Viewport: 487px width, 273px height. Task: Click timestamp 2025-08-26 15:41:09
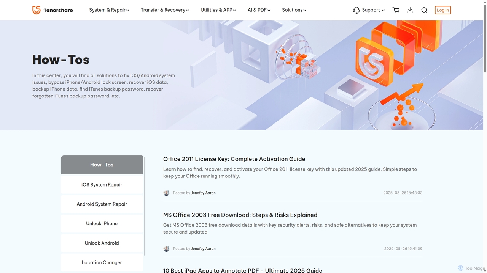pos(403,249)
